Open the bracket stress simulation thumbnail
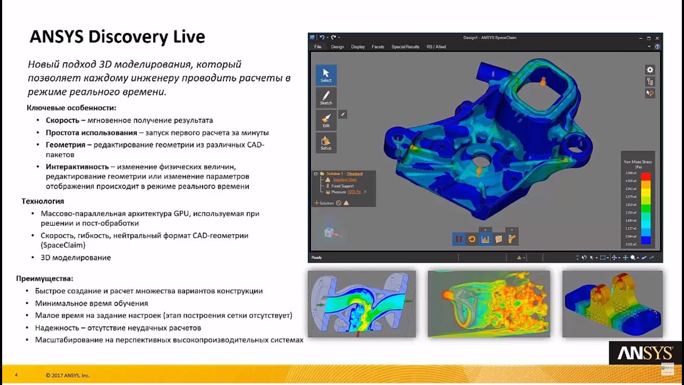The height and width of the screenshot is (385, 684). click(612, 304)
